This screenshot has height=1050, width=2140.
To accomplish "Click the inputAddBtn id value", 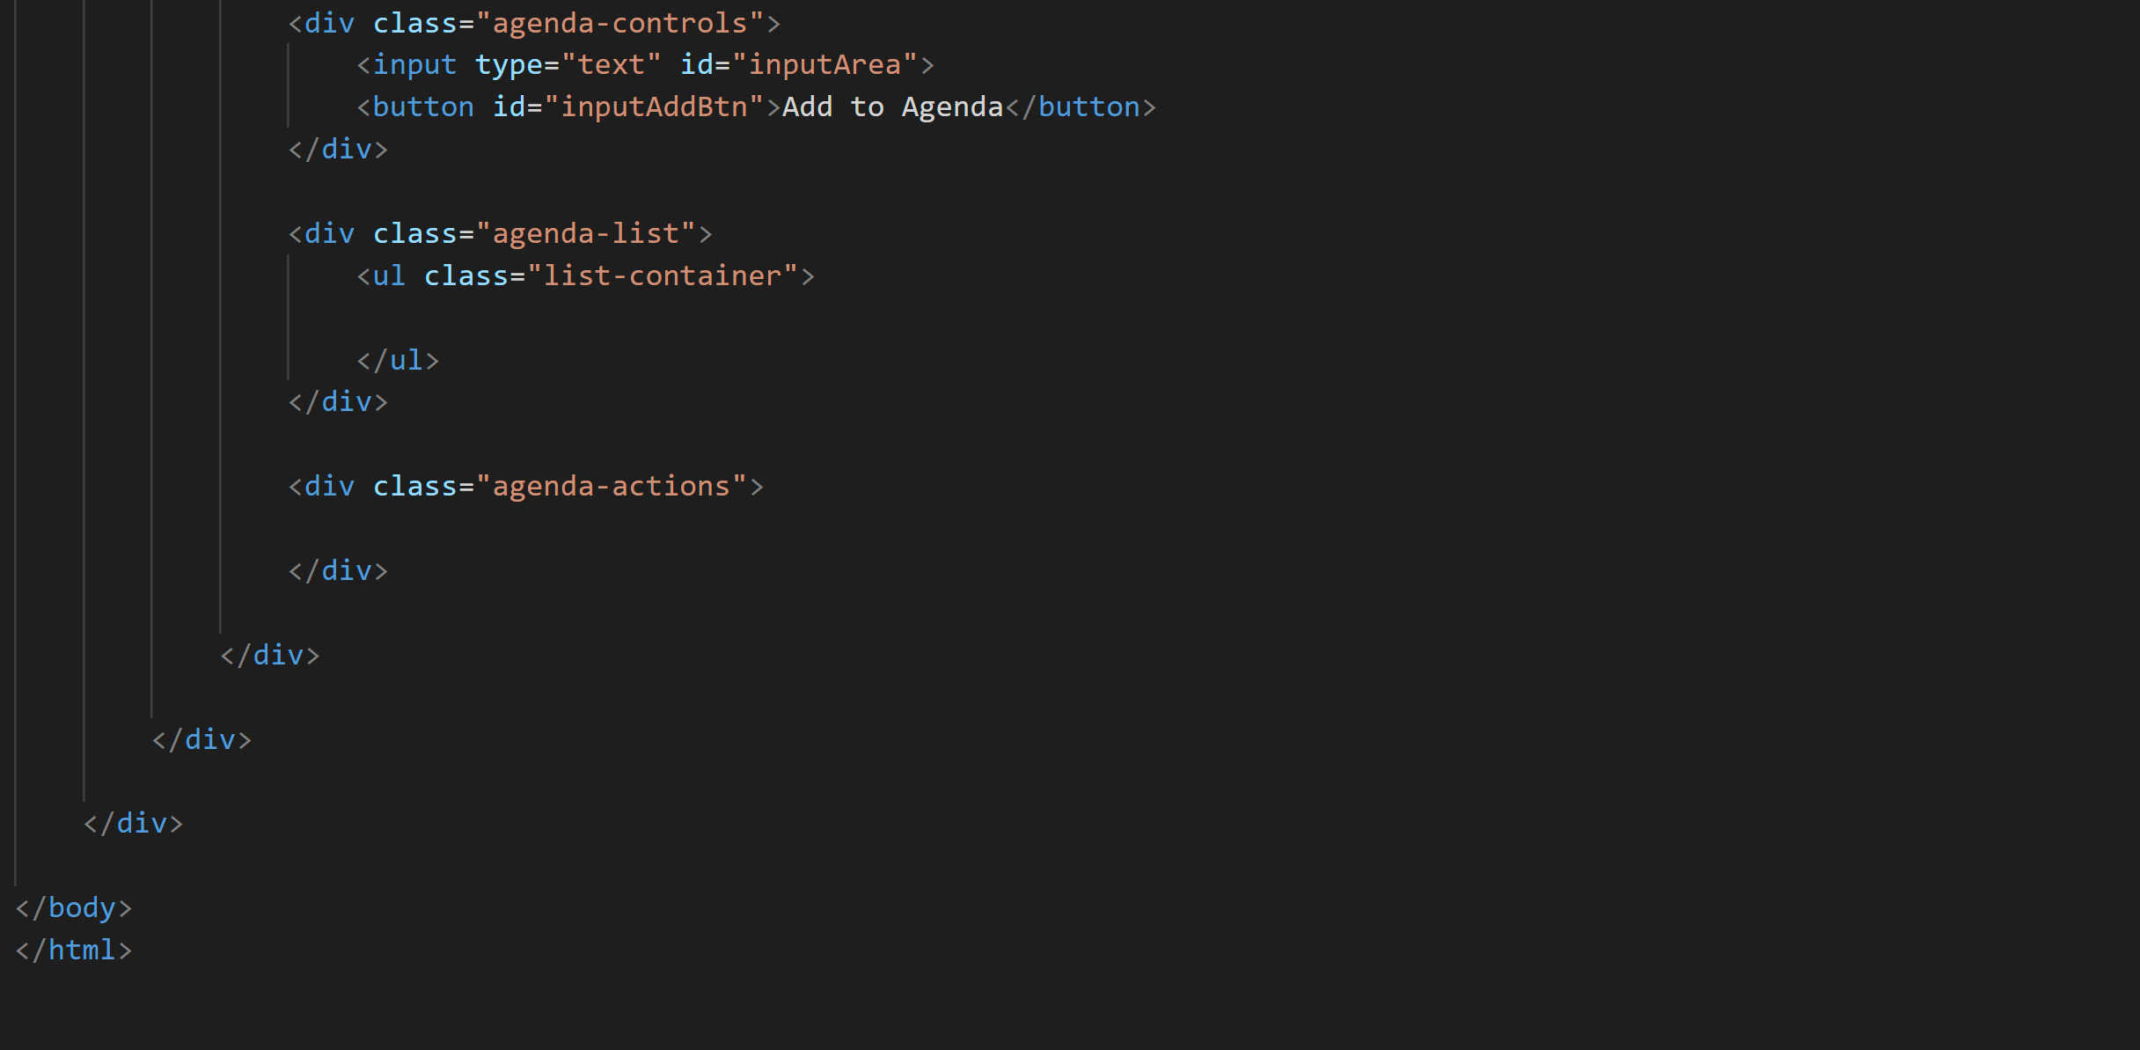I will (x=653, y=107).
